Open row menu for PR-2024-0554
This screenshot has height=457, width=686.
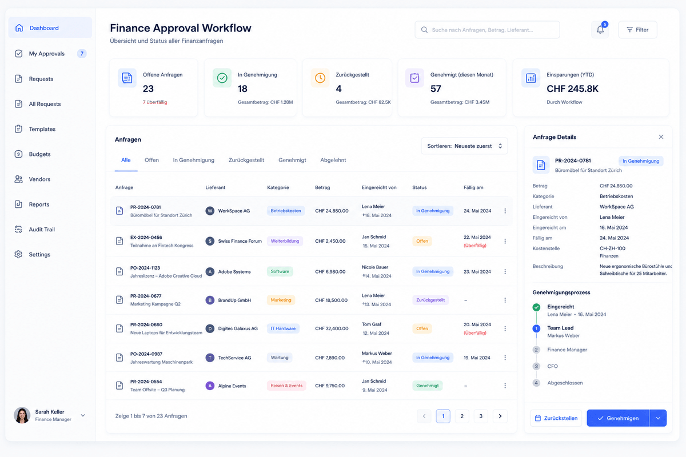click(x=505, y=386)
